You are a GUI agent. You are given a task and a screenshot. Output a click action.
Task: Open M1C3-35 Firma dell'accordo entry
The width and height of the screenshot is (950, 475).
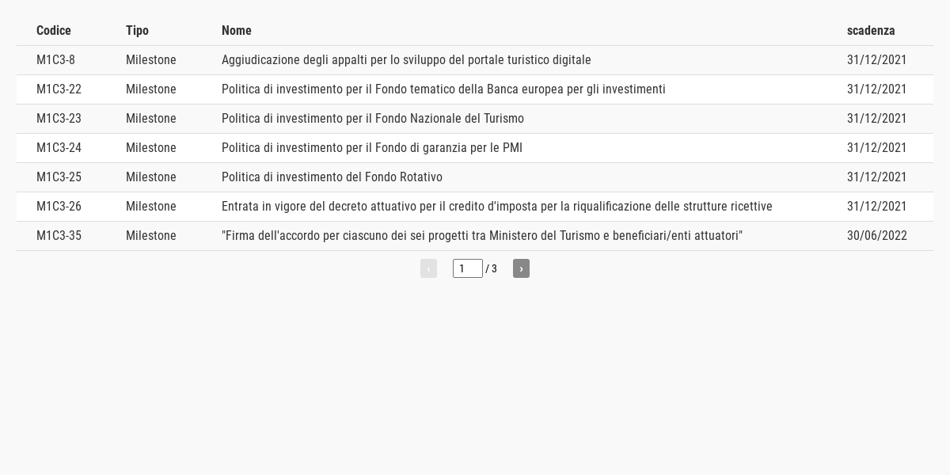475,236
